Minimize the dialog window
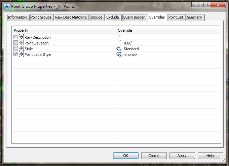The image size is (229, 166). 196,5
